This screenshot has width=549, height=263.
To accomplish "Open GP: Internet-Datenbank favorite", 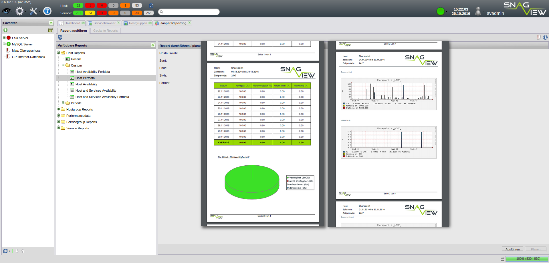I will point(28,57).
